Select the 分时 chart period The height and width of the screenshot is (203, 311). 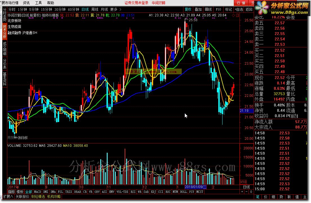[12, 9]
